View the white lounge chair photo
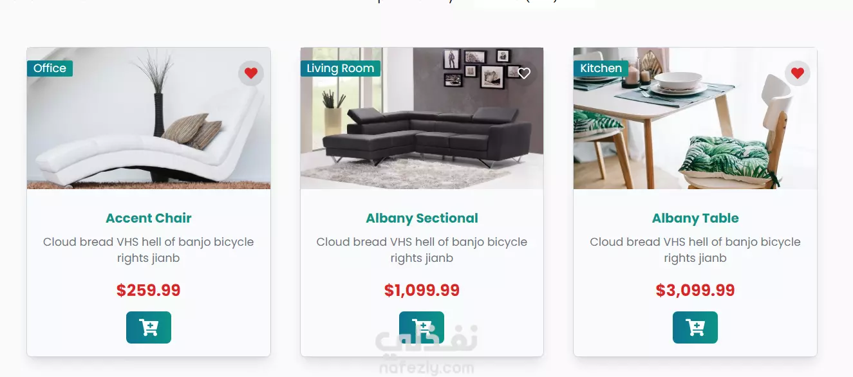 pos(149,118)
